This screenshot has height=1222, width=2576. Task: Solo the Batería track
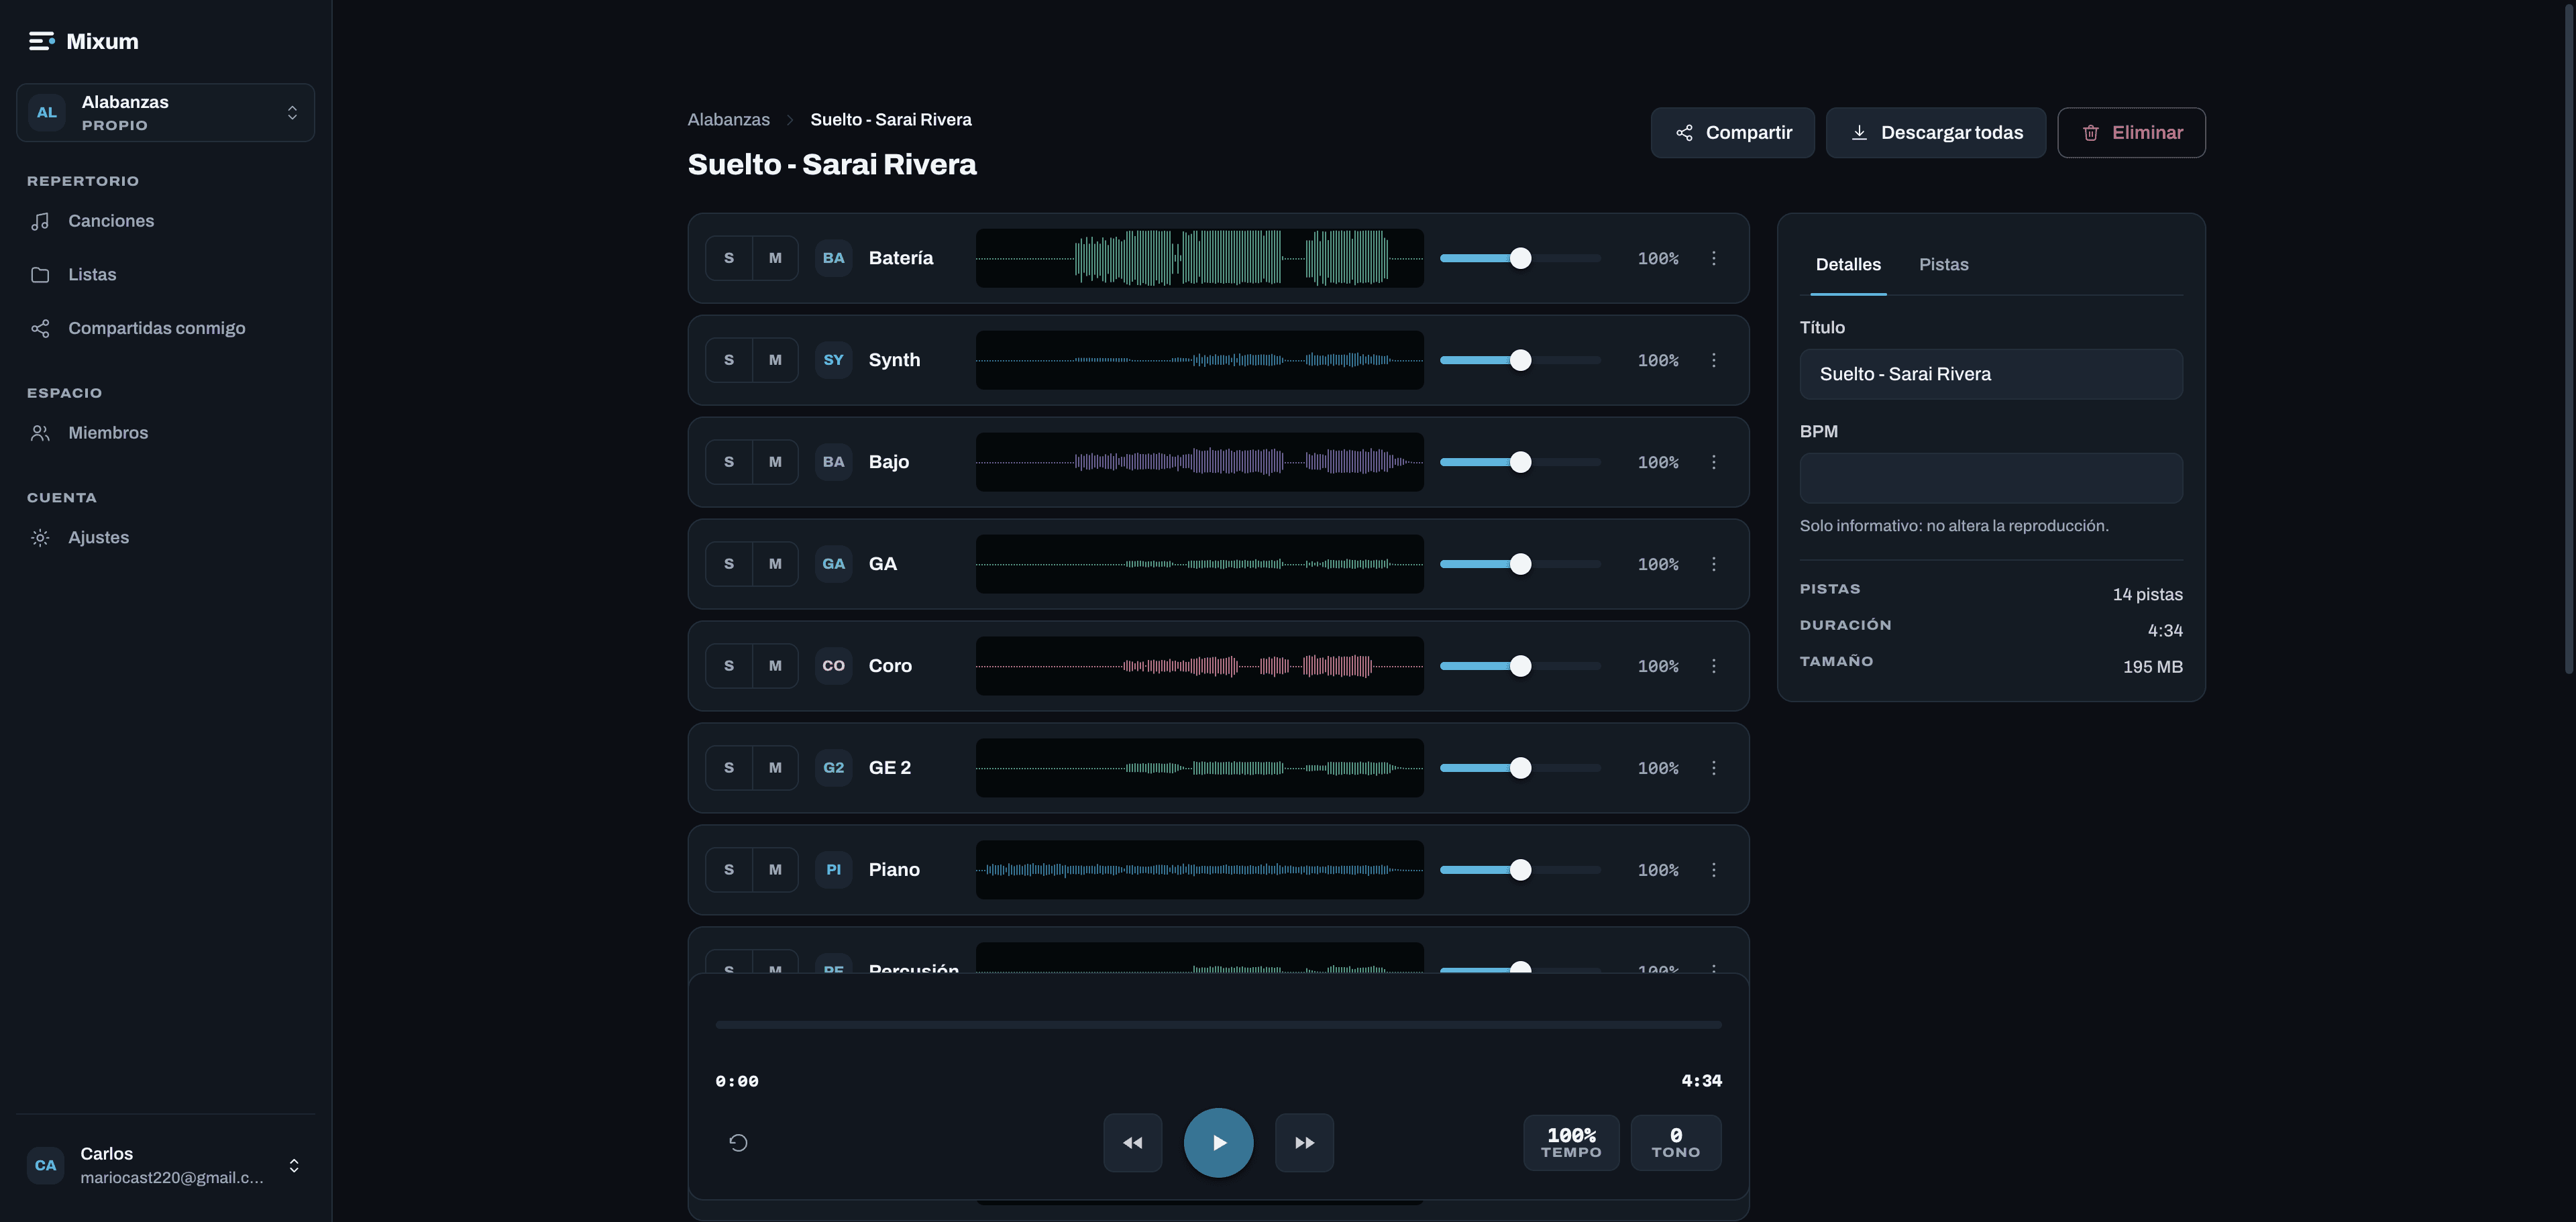[x=729, y=258]
